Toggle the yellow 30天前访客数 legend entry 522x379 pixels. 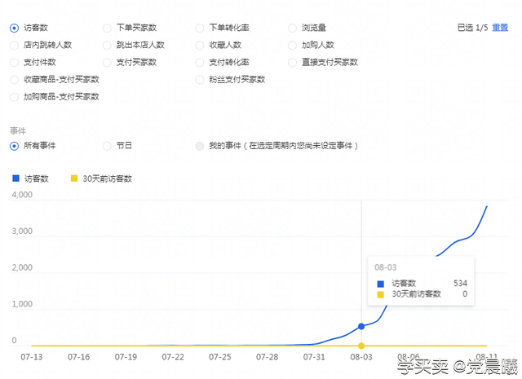click(x=101, y=178)
